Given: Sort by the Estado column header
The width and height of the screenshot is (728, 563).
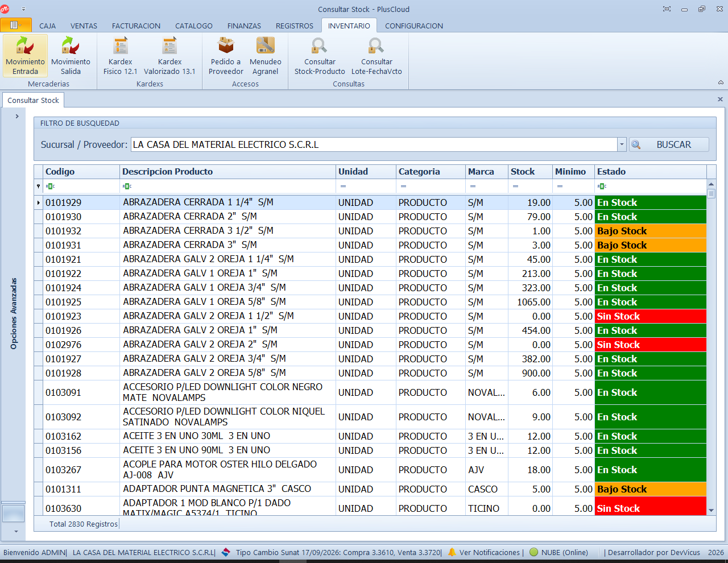Looking at the screenshot, I should coord(651,172).
